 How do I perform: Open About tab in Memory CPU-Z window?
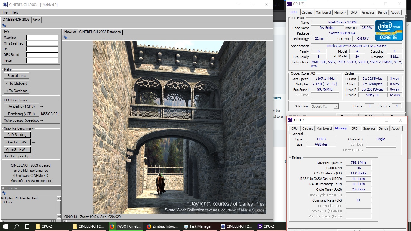pyautogui.click(x=396, y=128)
